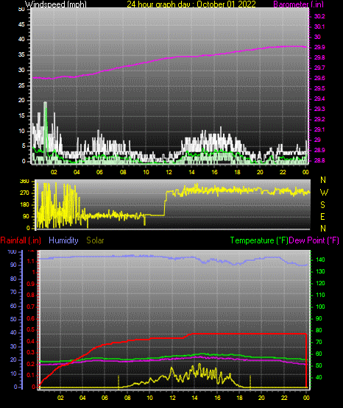Image resolution: width=343 pixels, height=408 pixels.
Task: Click the W compass direction label
Action: pos(324,193)
